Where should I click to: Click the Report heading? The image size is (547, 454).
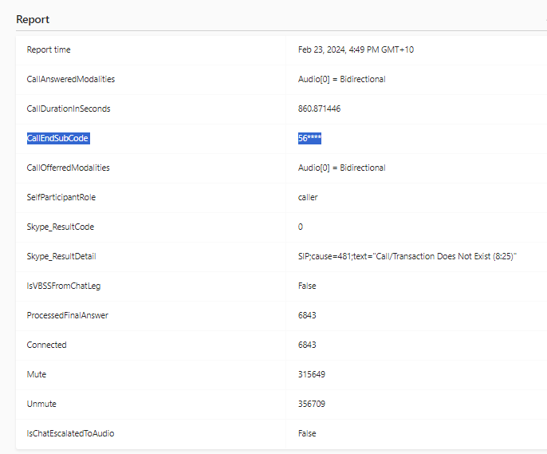coord(33,19)
